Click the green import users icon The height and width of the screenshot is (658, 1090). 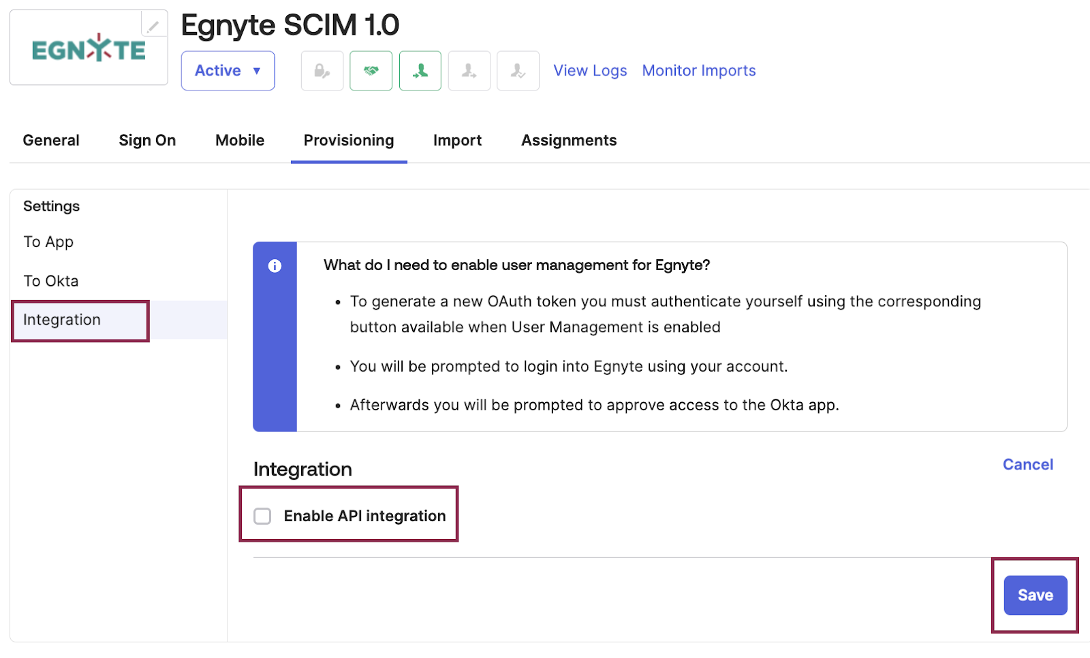[x=420, y=70]
